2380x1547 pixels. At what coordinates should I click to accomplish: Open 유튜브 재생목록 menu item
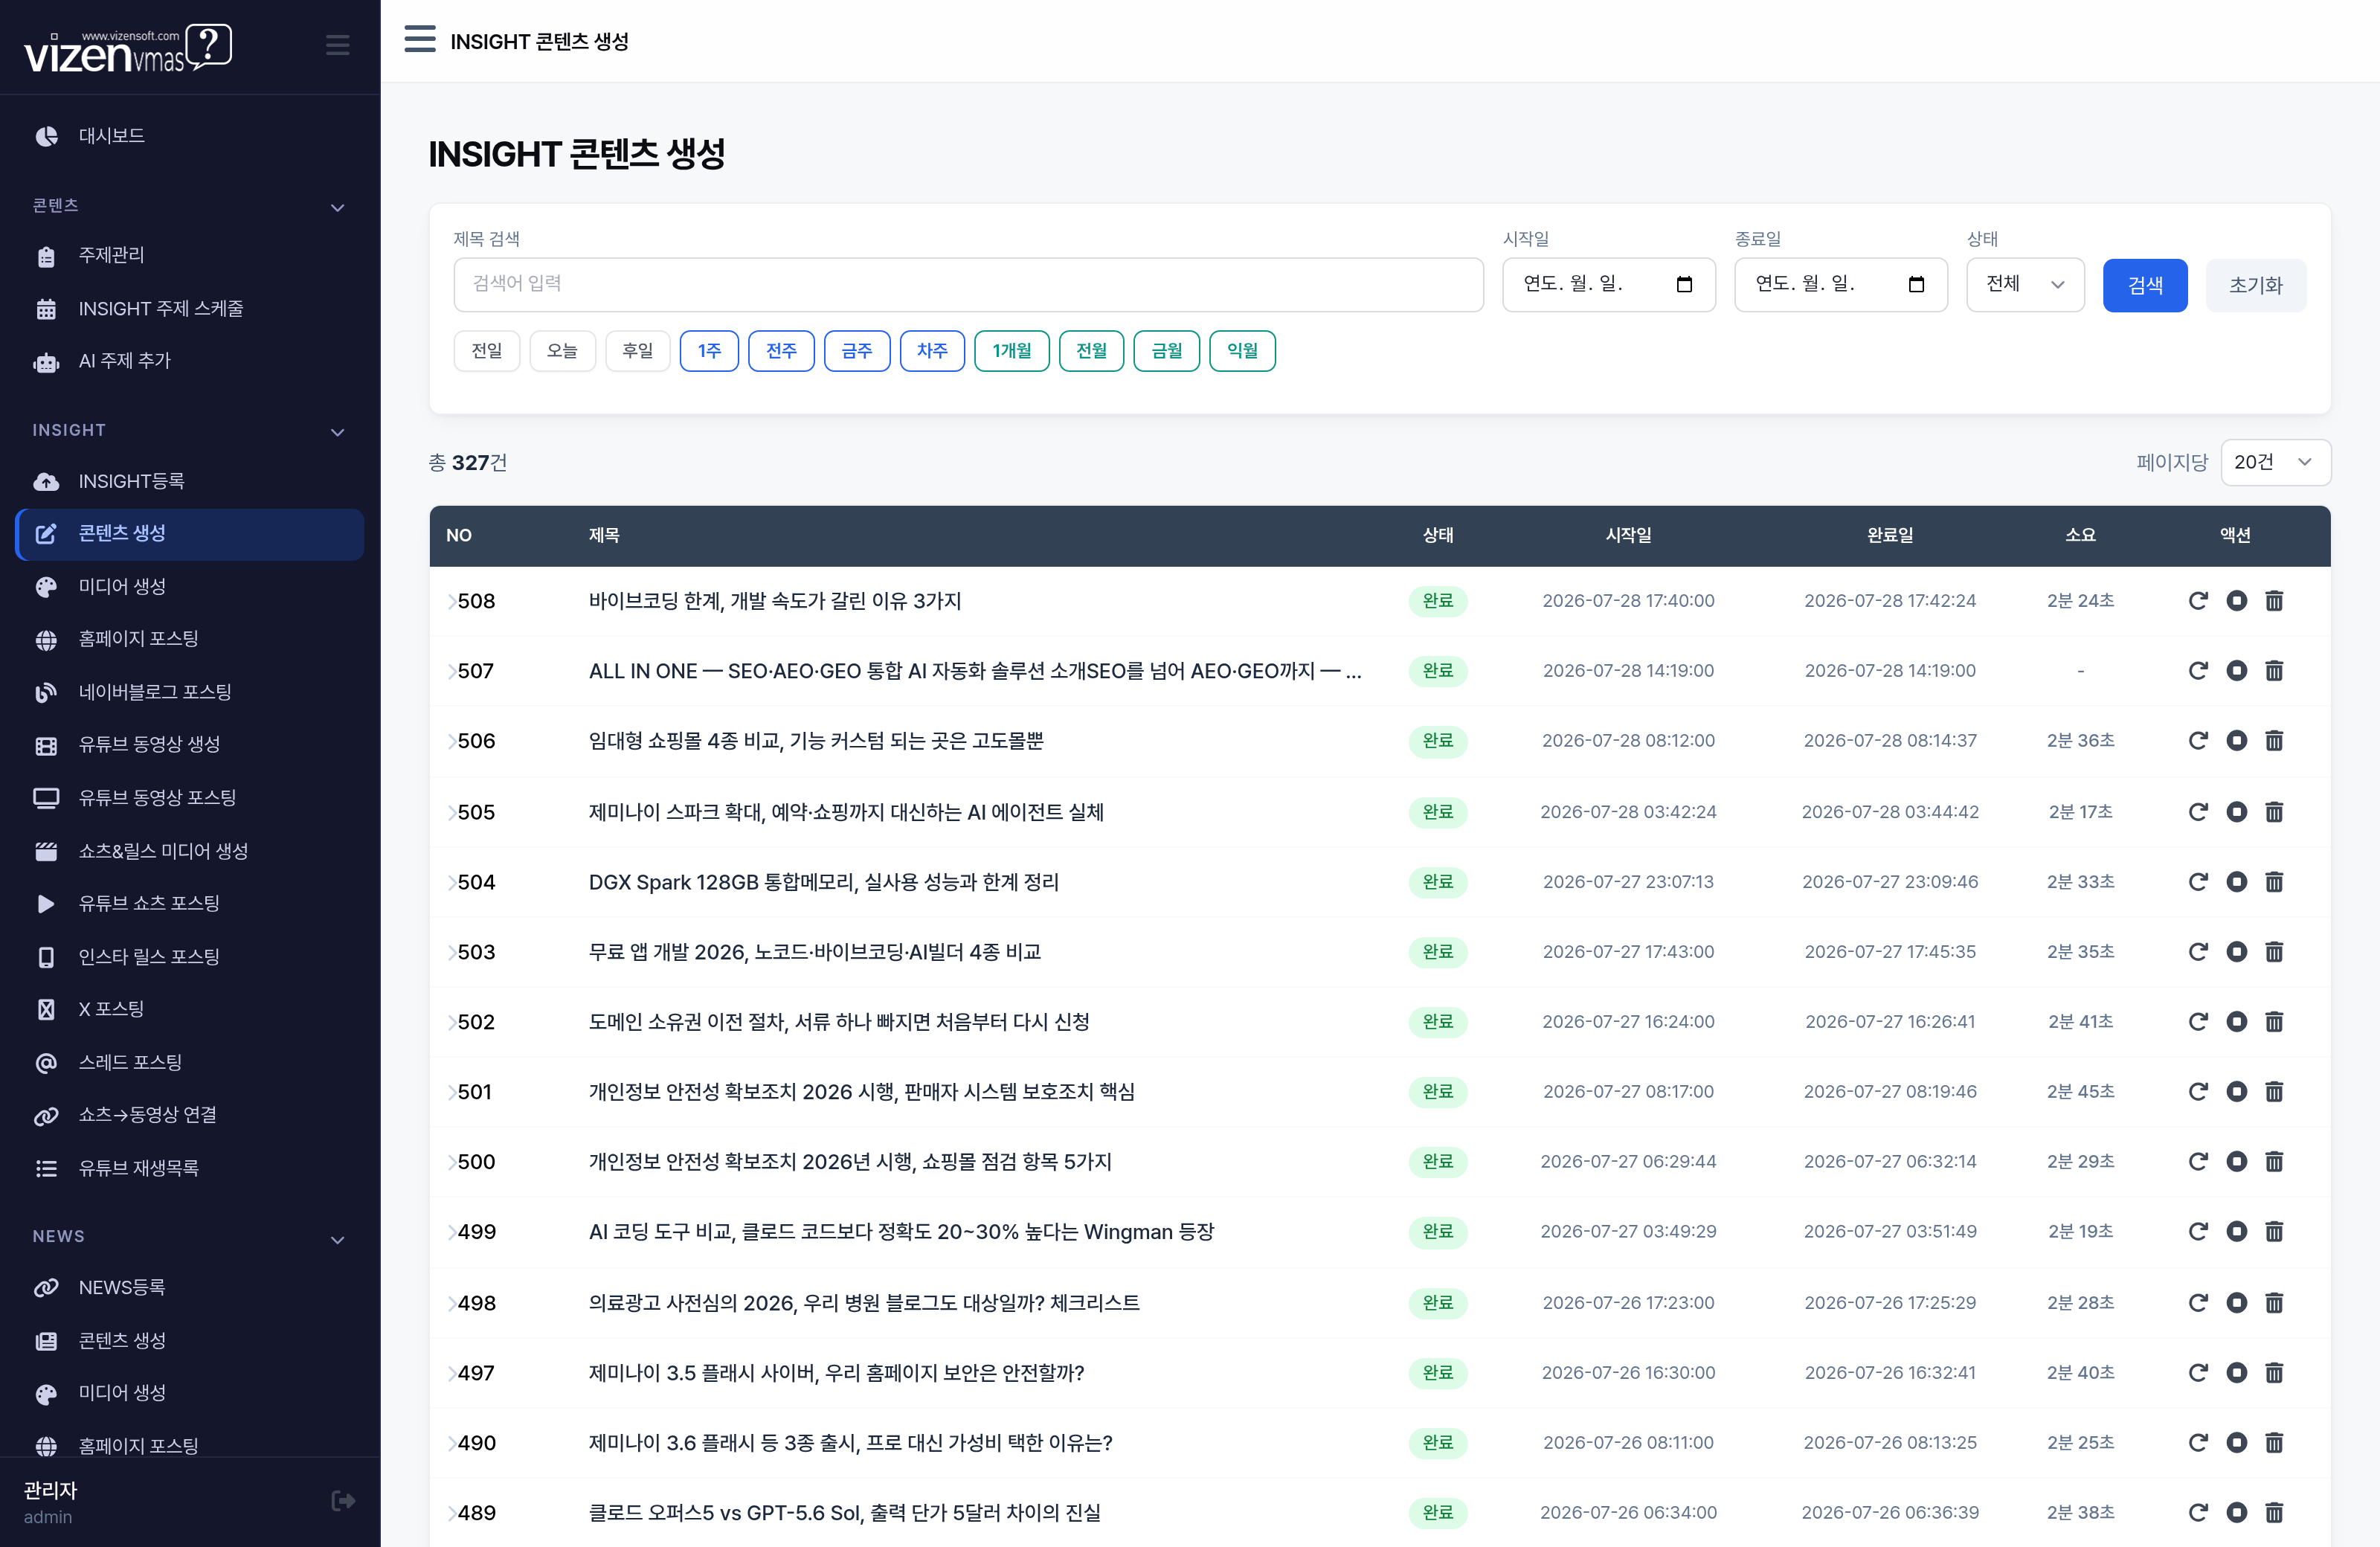(190, 1168)
